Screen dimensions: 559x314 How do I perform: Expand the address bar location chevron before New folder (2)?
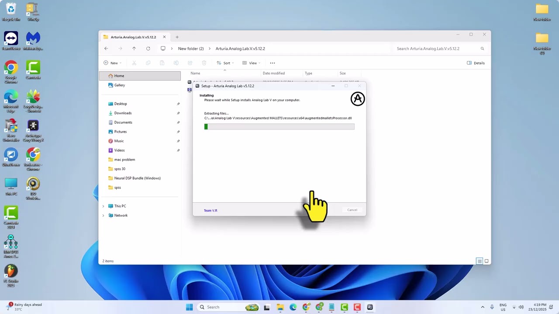click(x=172, y=48)
